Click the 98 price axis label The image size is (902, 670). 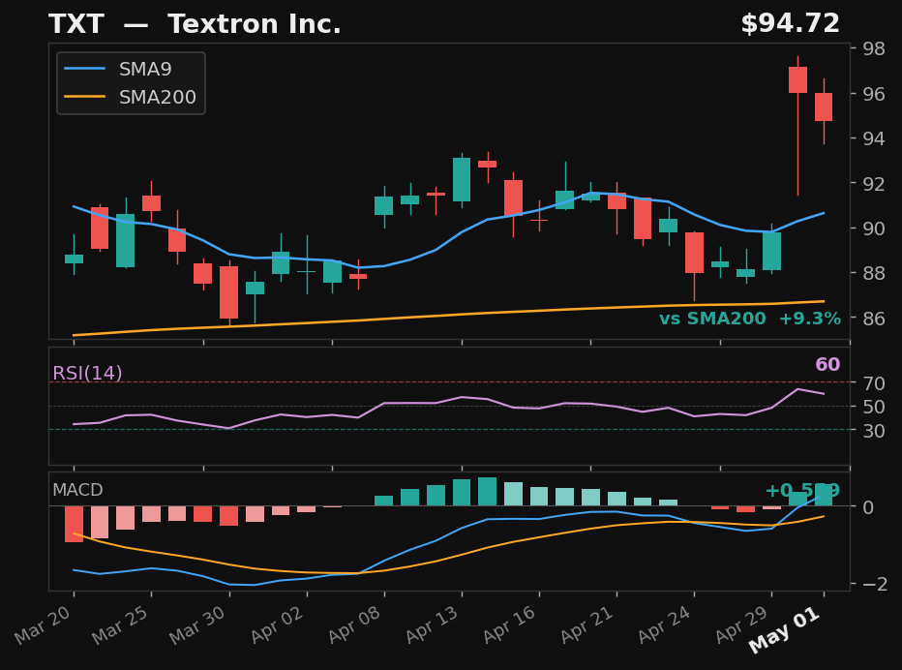[x=874, y=49]
